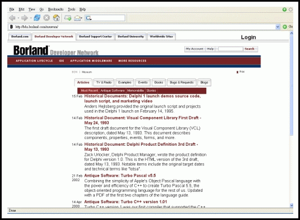Click the green plus icon at top right
Image resolution: width=300 pixels, height=220 pixels.
[285, 10]
